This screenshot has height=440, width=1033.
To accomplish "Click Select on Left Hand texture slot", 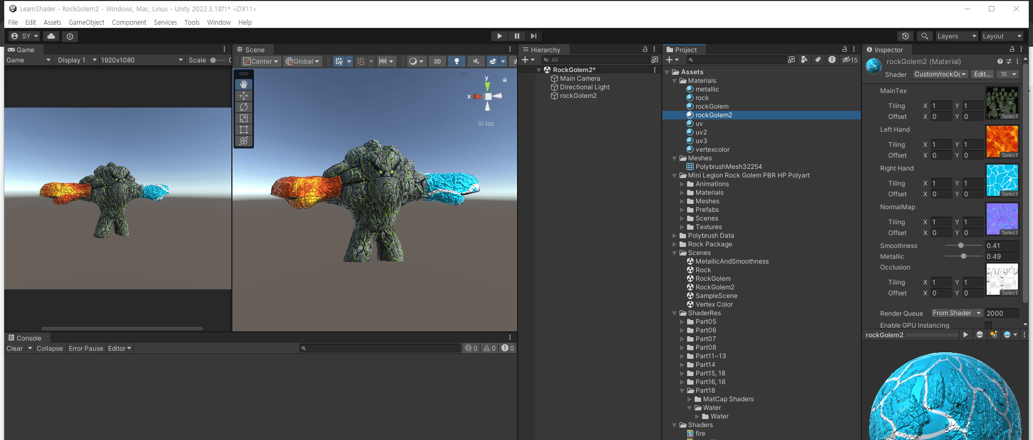I will pos(1009,155).
